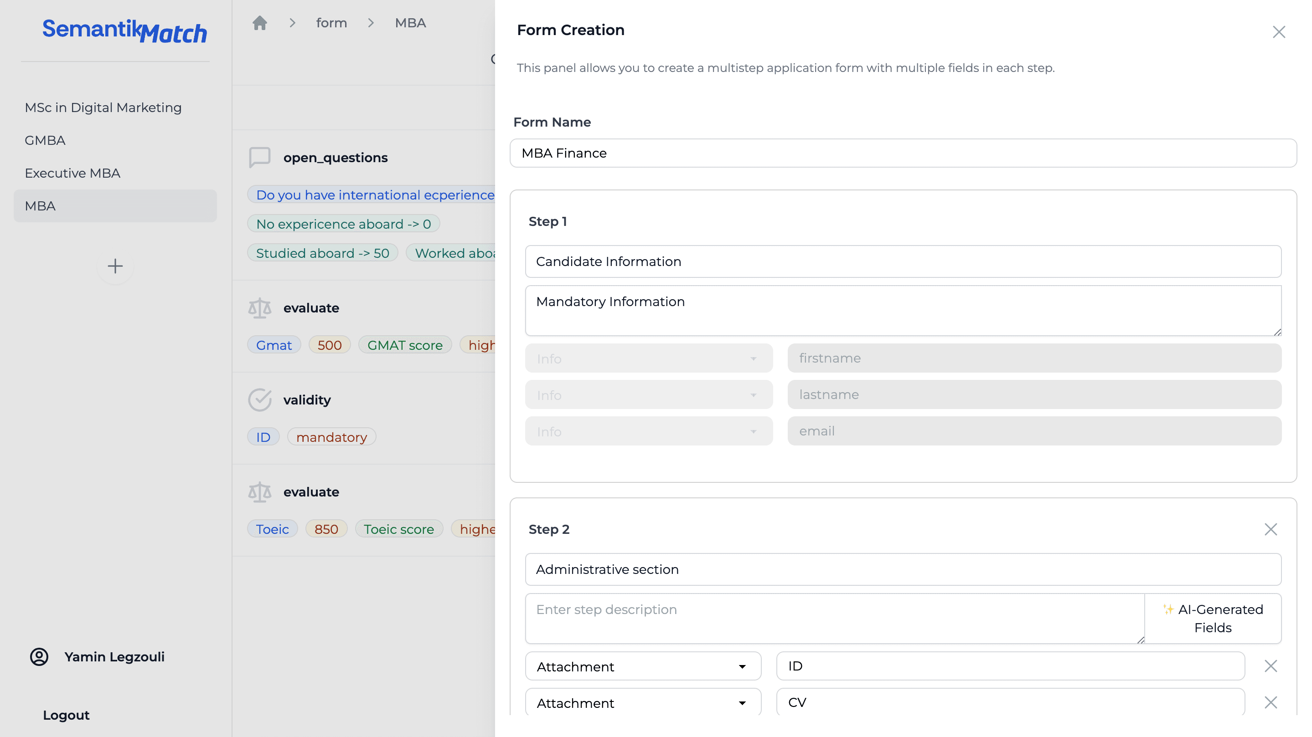Click the MBA Finance form name input field
Image resolution: width=1312 pixels, height=737 pixels.
point(902,153)
